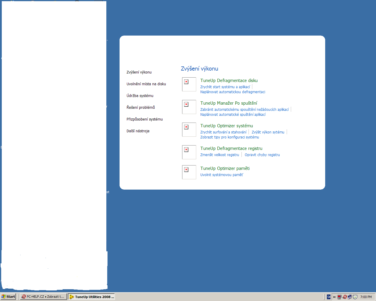Screen dimensions: 376x301
Task: Open Přizpůsobení systému category
Action: point(145,119)
